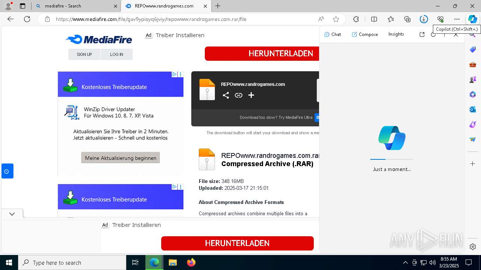Click the MediaFire logo
481x270 pixels.
pos(99,39)
